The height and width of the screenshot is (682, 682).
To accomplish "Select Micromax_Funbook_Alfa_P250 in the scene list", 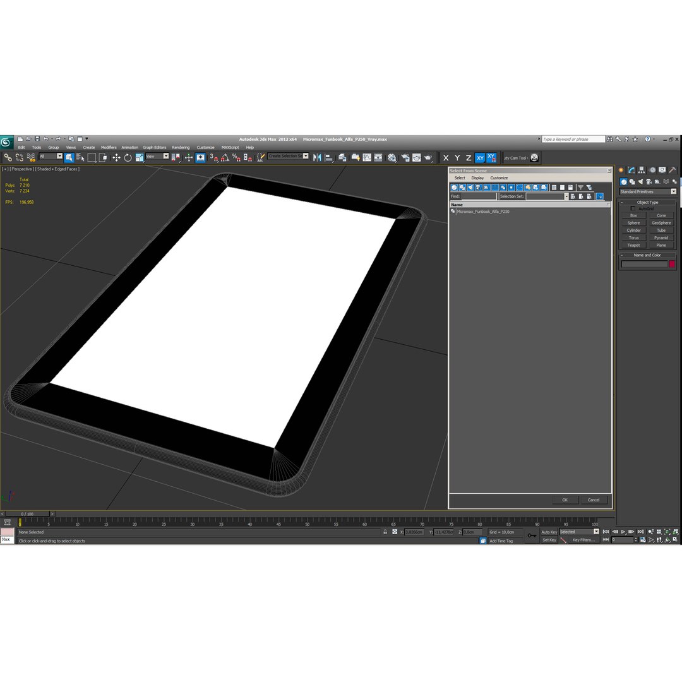I will 483,212.
